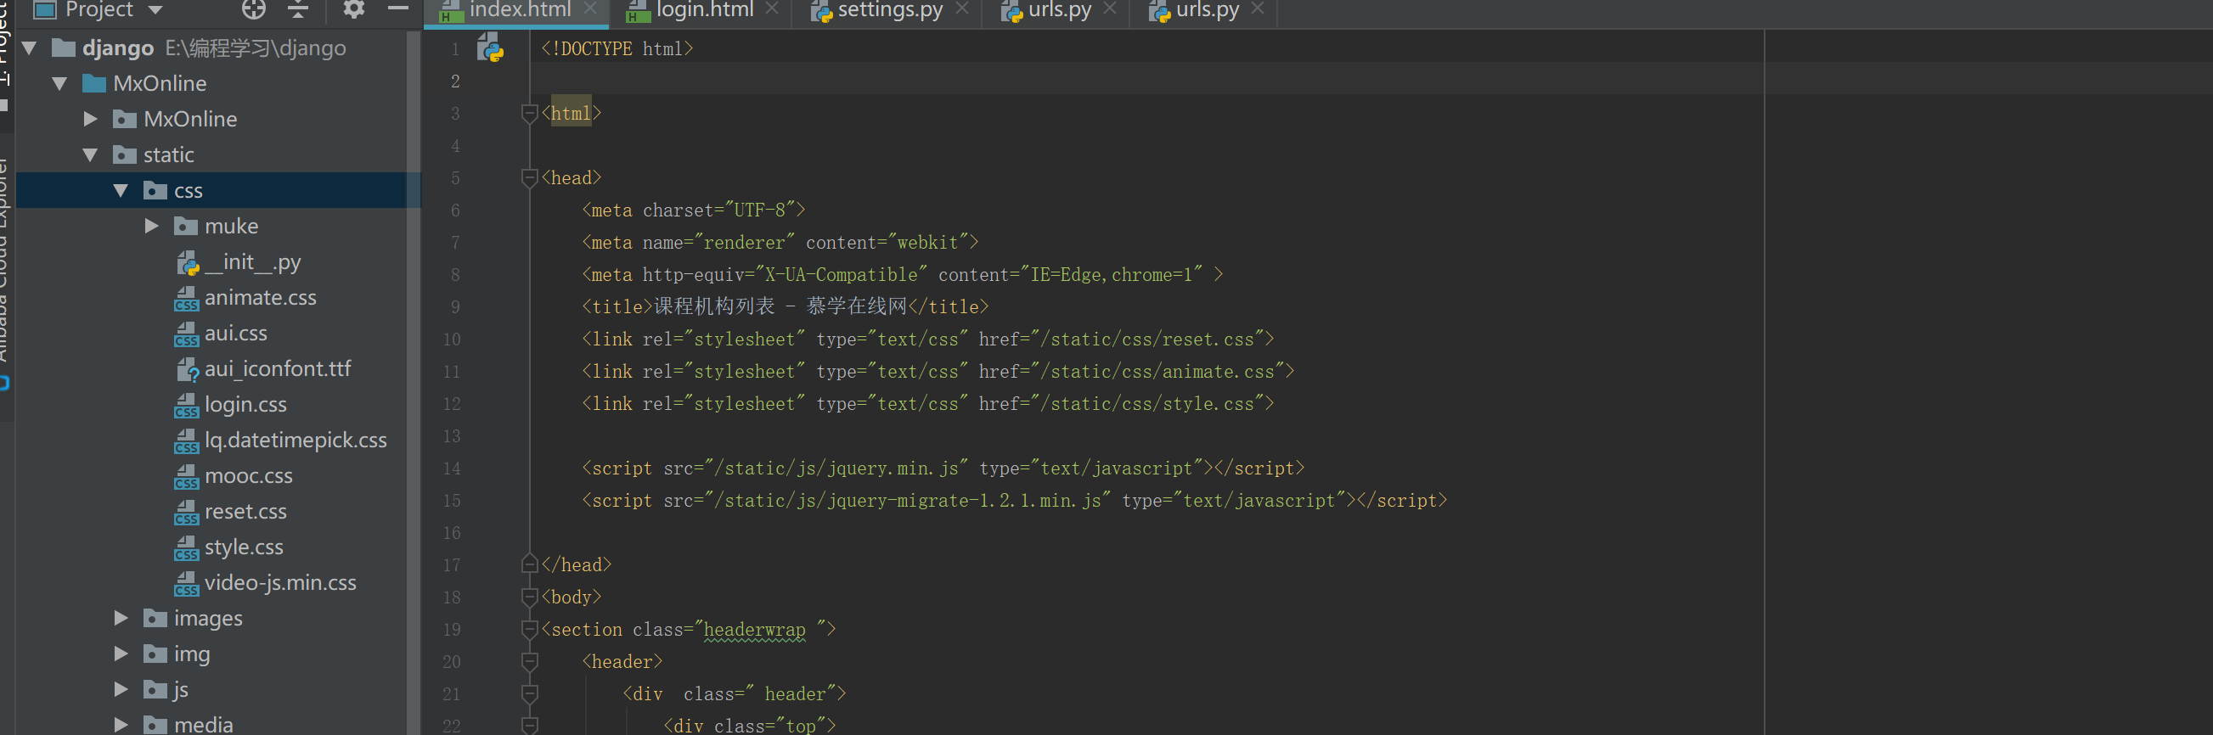The image size is (2213, 735).
Task: Fold the html tag at line 3
Action: coord(530,114)
